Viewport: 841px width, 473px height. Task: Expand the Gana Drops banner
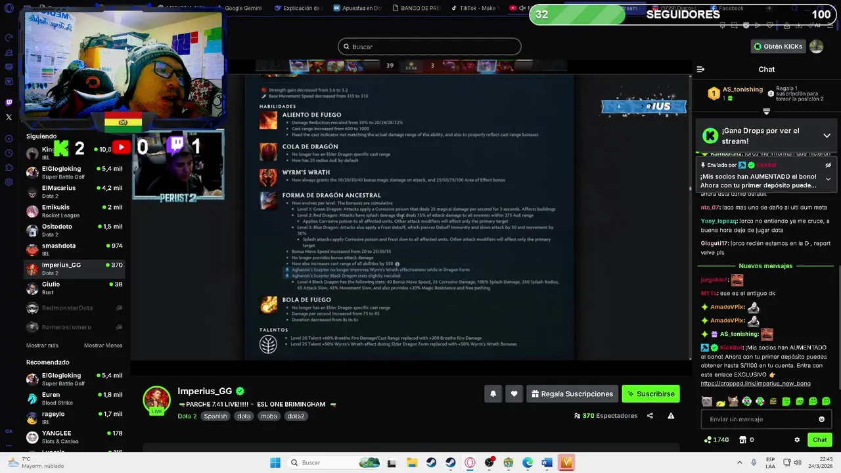[827, 135]
